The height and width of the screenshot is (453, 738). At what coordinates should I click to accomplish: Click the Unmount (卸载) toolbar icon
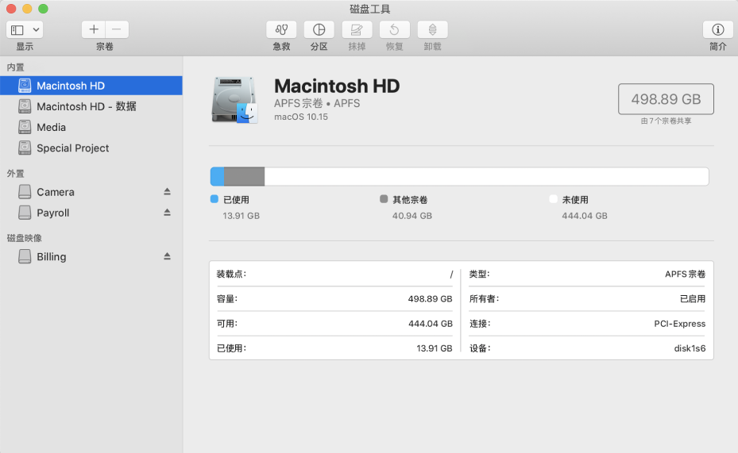tap(432, 29)
